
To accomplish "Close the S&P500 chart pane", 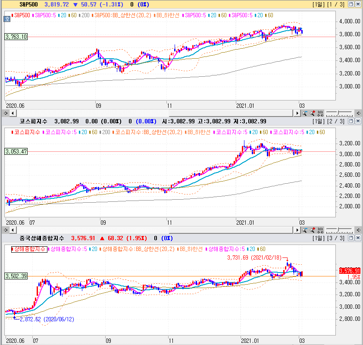I will coord(358,4).
